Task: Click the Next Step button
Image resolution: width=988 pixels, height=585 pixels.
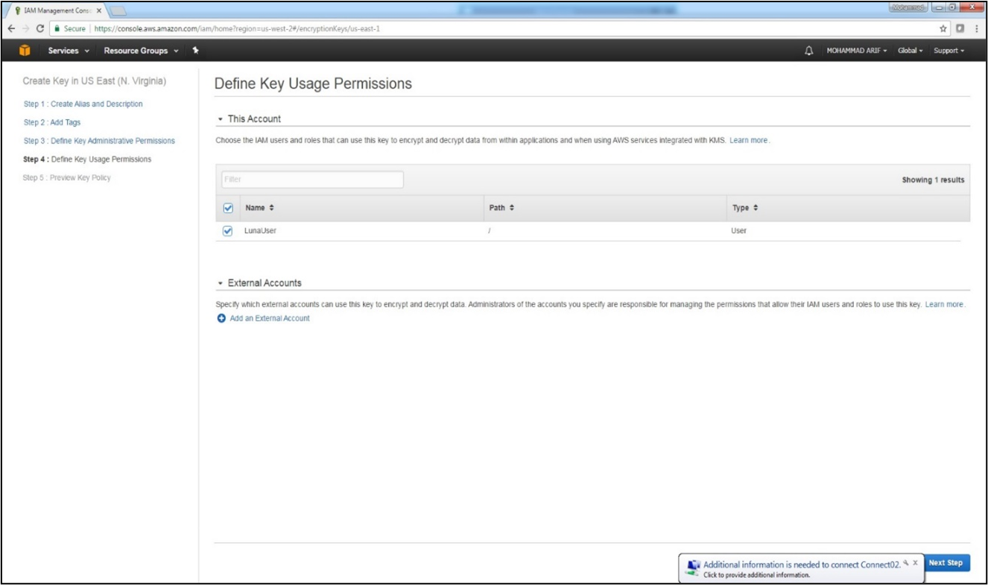Action: point(946,563)
